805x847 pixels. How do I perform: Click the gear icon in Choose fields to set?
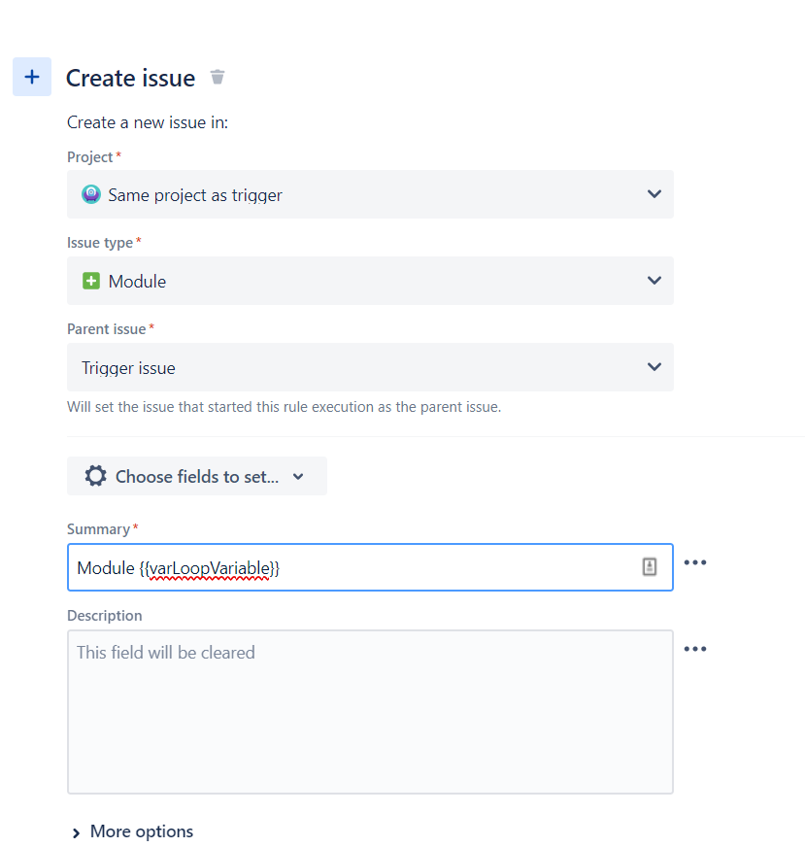[95, 476]
